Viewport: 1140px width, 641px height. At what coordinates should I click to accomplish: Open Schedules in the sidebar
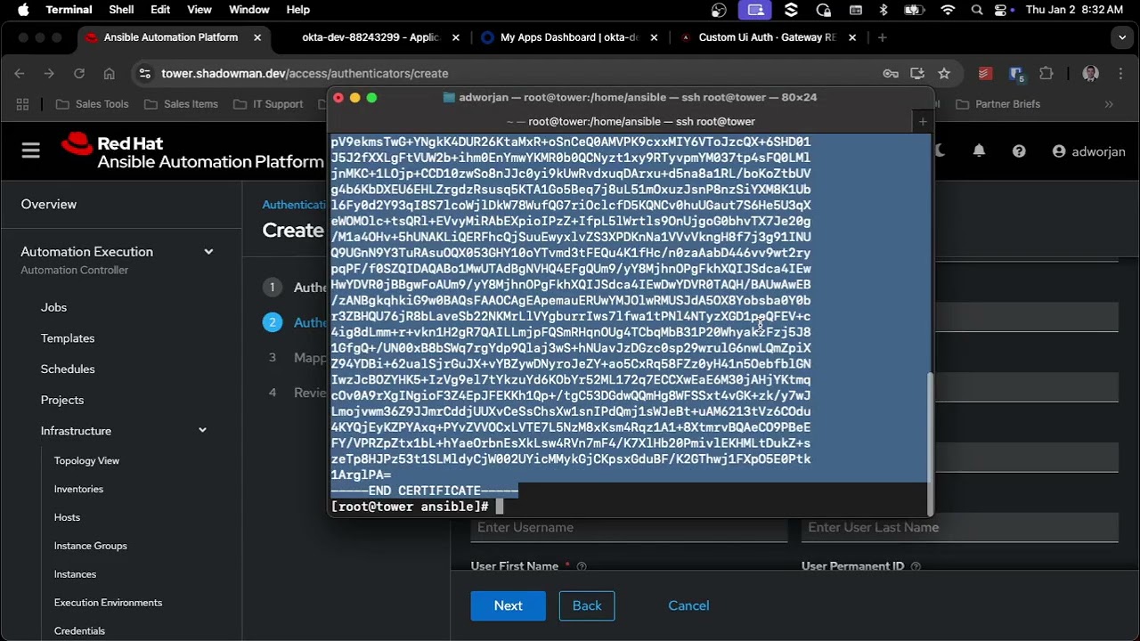pyautogui.click(x=68, y=369)
